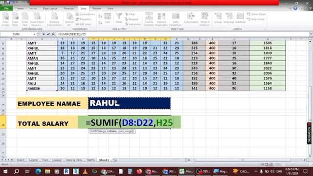This screenshot has width=313, height=176.
Task: Open the File tab
Action: pos(6,8)
